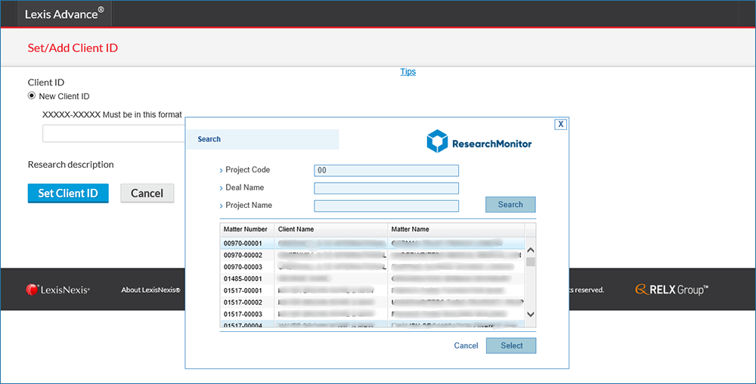Click the results list scrollbar thumb
Screen dimensions: 756x384
tap(531, 262)
